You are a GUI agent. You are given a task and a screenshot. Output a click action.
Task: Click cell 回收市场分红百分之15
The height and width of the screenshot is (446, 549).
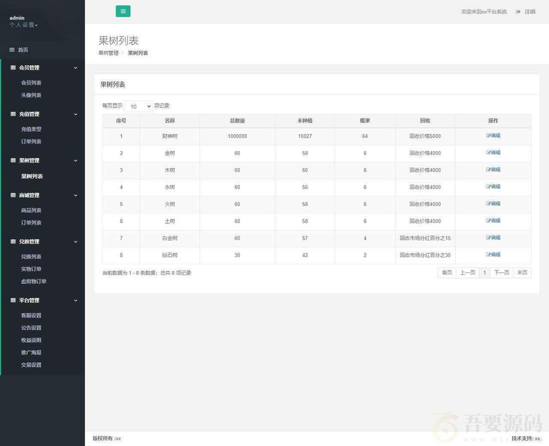(x=425, y=238)
